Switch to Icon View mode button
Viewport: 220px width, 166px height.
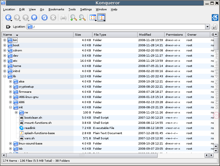(x=92, y=18)
